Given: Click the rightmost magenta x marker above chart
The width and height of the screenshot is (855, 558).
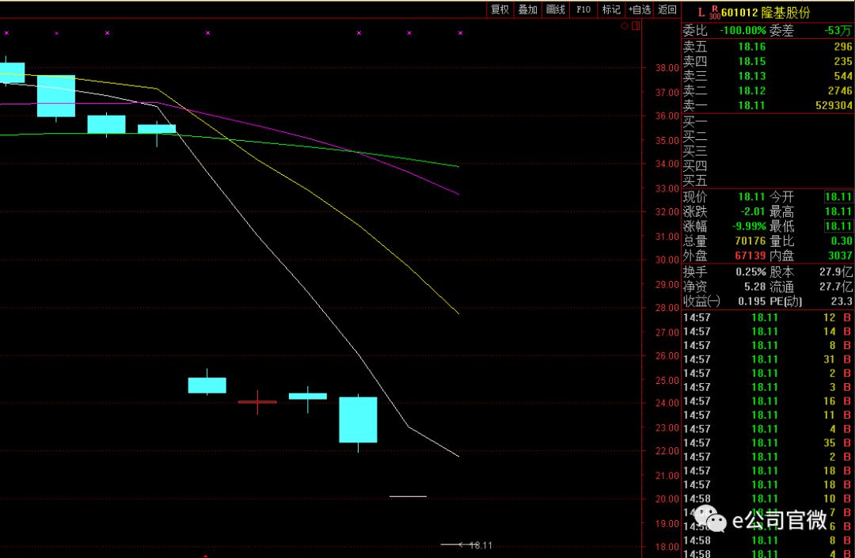Looking at the screenshot, I should pos(461,33).
